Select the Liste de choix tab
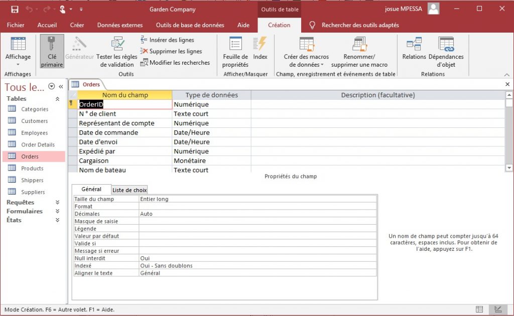The width and height of the screenshot is (514, 316). pyautogui.click(x=129, y=190)
